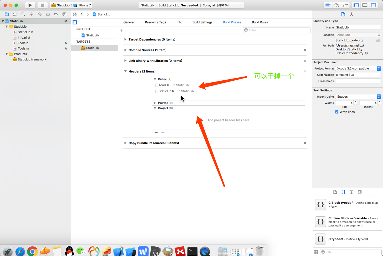
Task: Show the code snippet library
Action: coord(343,192)
